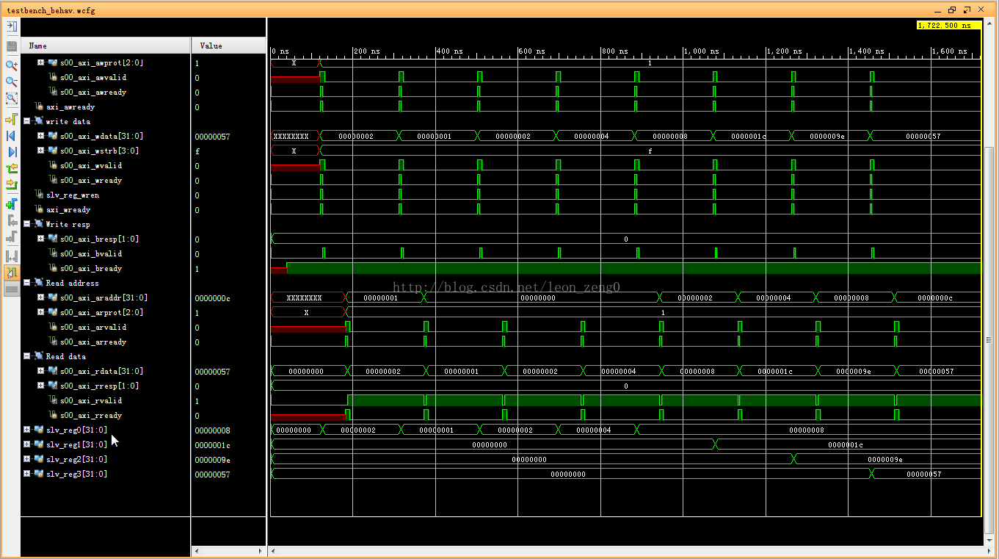Expand the s00_axi_rdata[31:0] bus
999x559 pixels.
pos(40,371)
